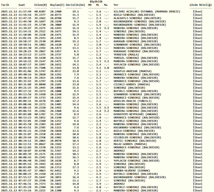
Task: Click the Tarih column header
Action: pyautogui.click(x=5, y=5)
